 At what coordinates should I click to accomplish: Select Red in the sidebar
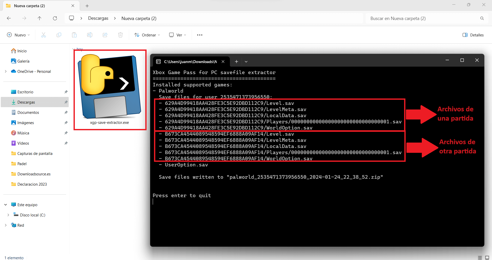click(18, 225)
